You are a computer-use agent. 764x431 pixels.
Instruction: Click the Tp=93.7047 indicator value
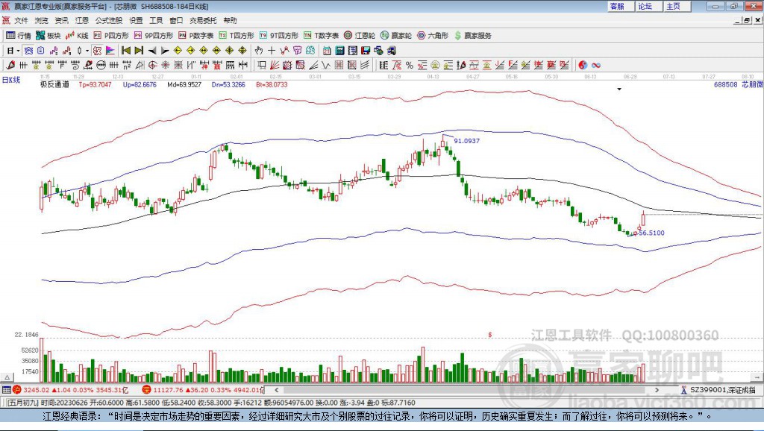95,84
